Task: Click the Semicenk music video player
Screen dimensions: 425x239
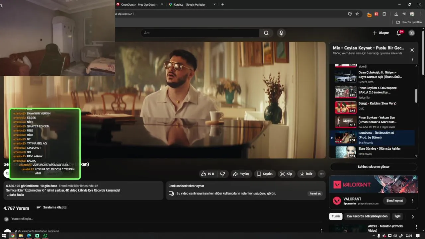Action: [x=165, y=100]
